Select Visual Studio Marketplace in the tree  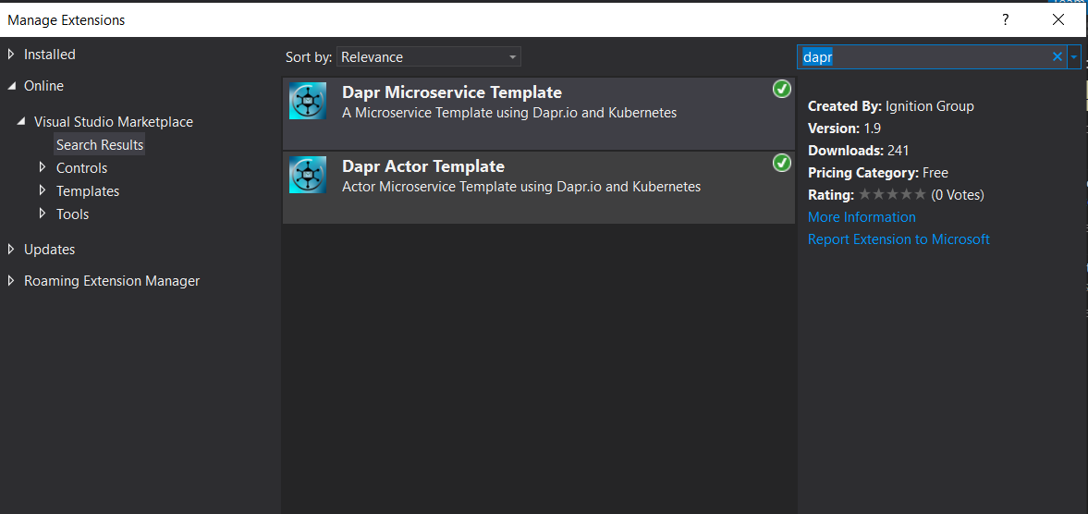click(114, 122)
